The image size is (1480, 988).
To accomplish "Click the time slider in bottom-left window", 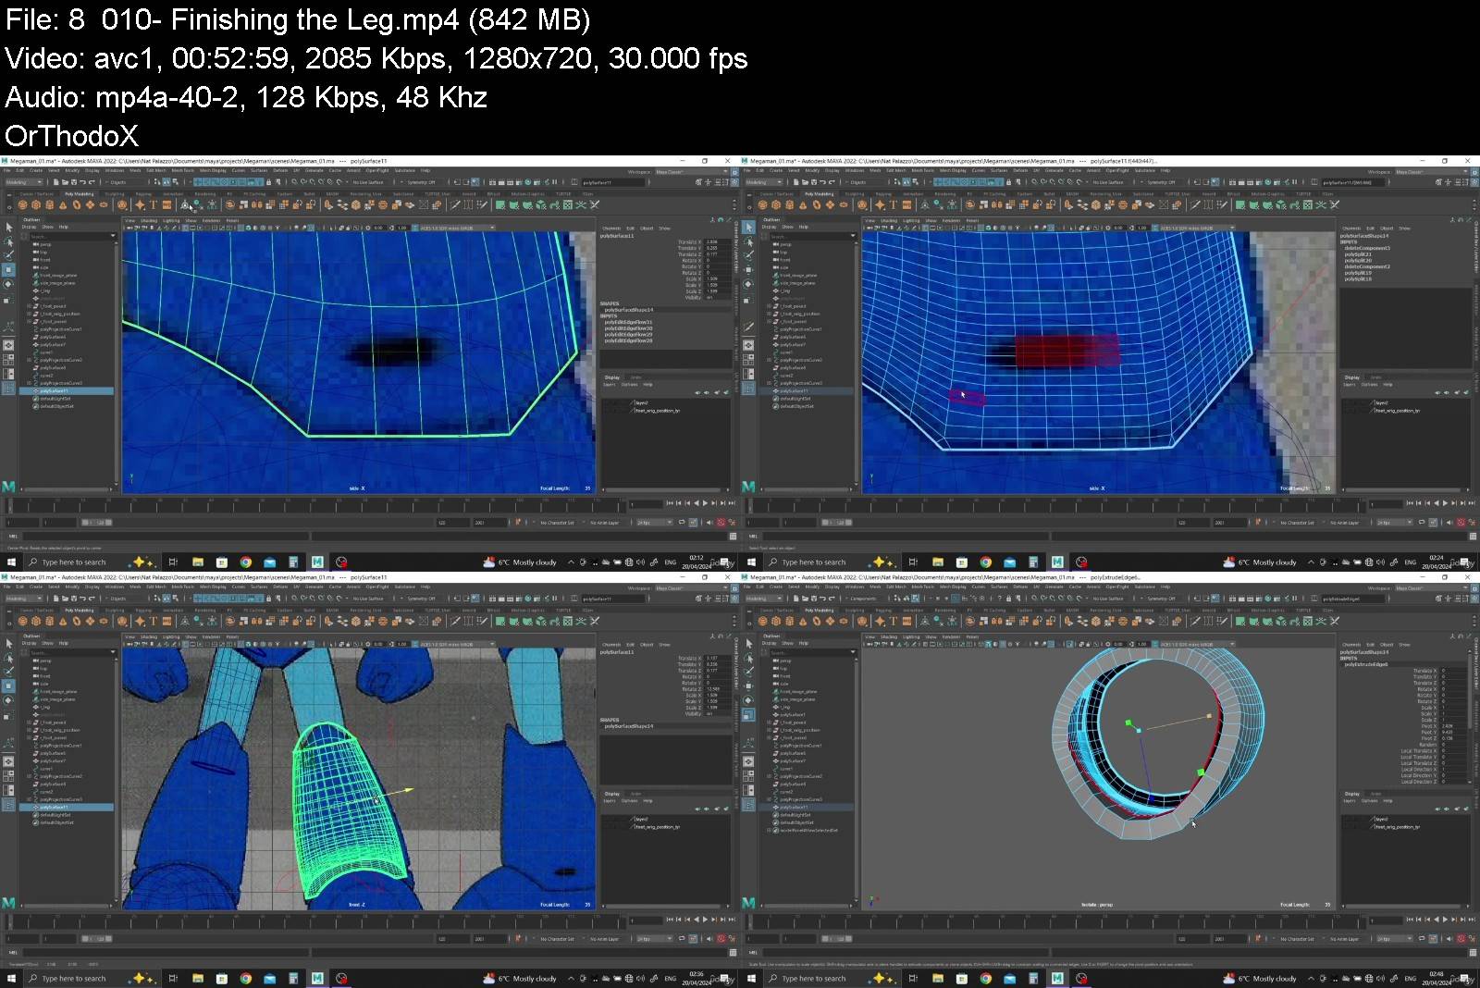I will 314,920.
